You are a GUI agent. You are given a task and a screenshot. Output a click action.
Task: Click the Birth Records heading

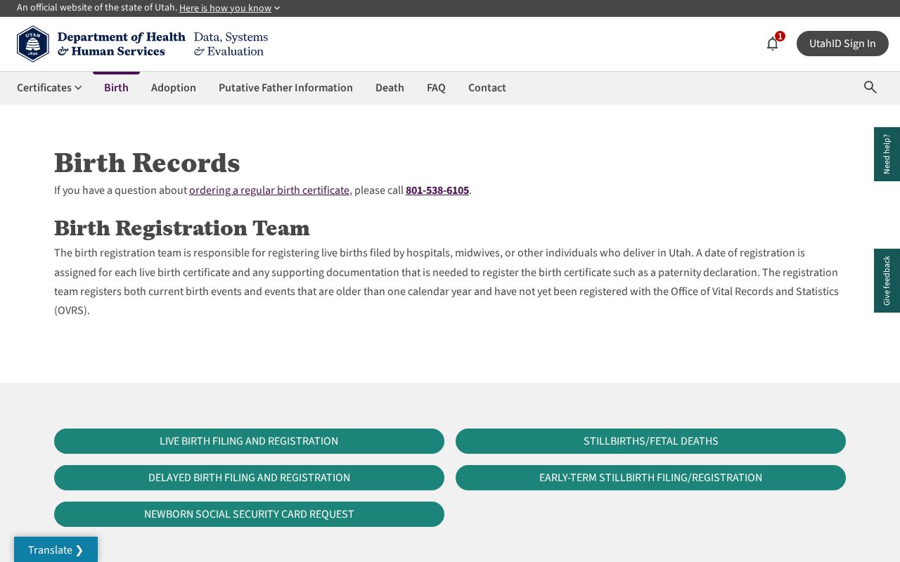[x=147, y=163]
